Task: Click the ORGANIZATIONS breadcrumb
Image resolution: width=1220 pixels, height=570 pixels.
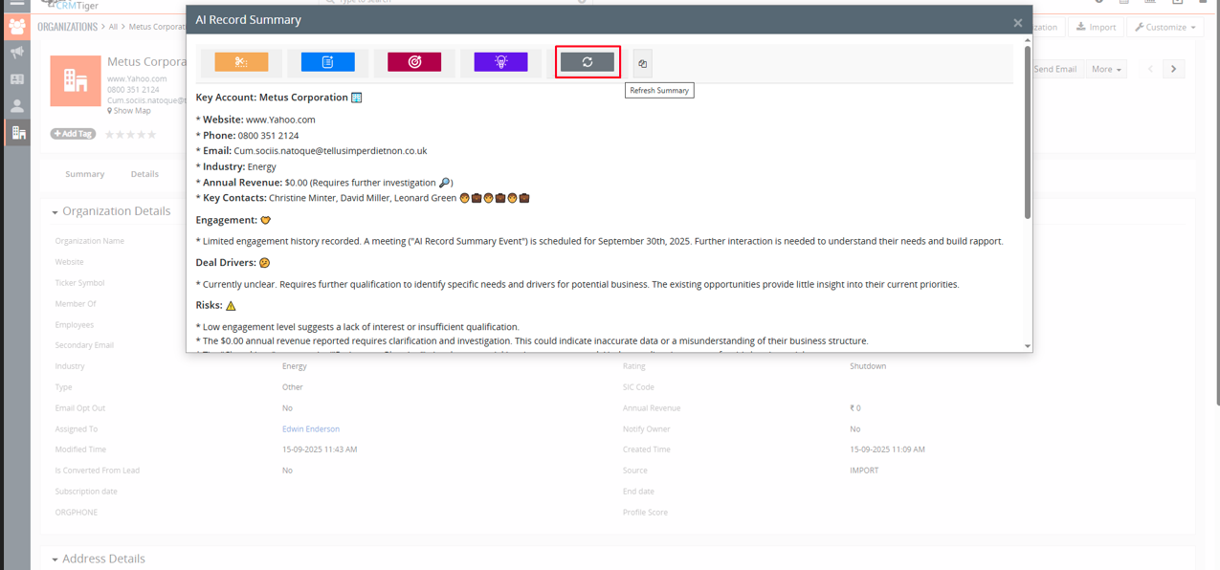Action: point(67,27)
